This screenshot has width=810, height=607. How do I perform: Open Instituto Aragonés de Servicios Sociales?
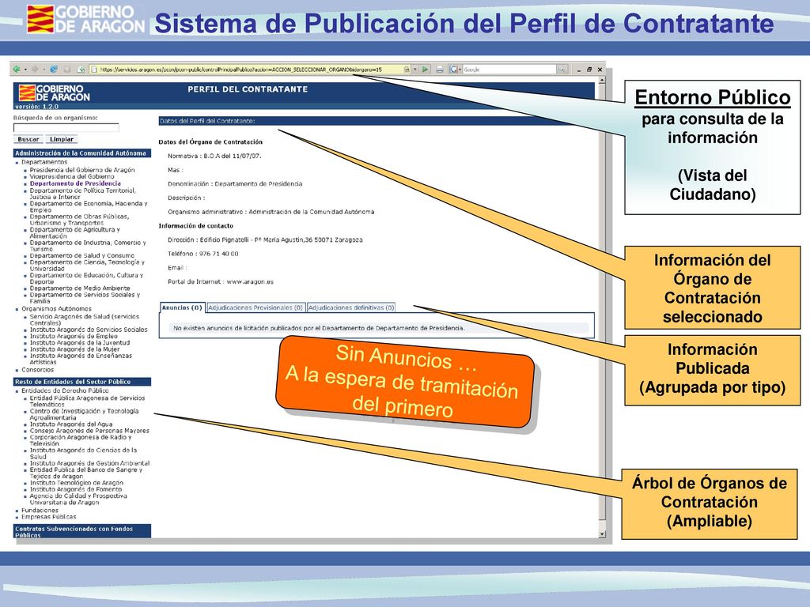[89, 330]
